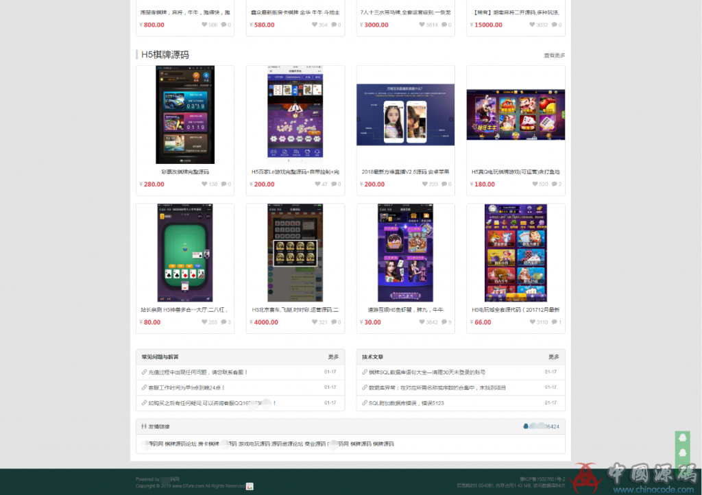The image size is (702, 495).
Task: Click the top green floating sidebar button
Action: pos(682,437)
